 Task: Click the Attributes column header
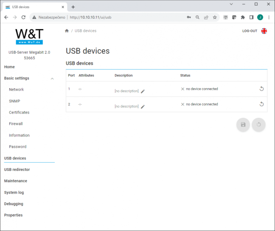click(x=86, y=75)
